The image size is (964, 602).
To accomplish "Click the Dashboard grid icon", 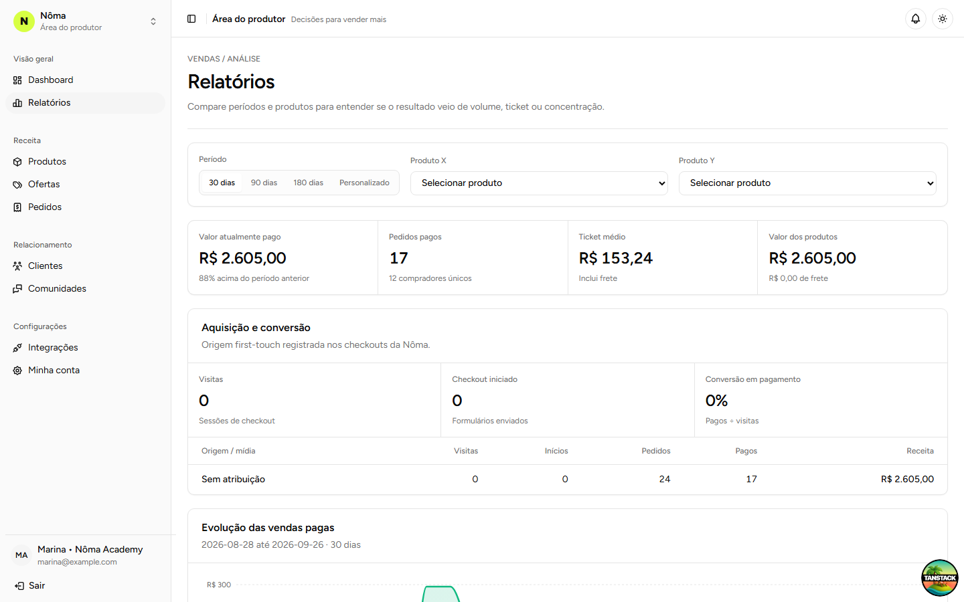I will pyautogui.click(x=17, y=80).
